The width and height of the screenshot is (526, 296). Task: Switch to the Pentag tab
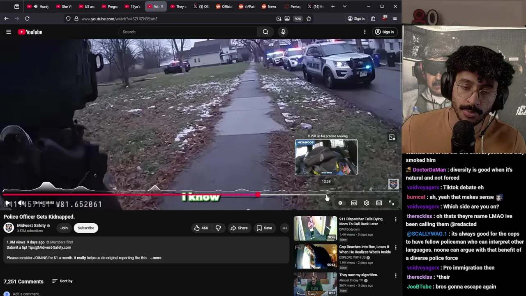[292, 7]
